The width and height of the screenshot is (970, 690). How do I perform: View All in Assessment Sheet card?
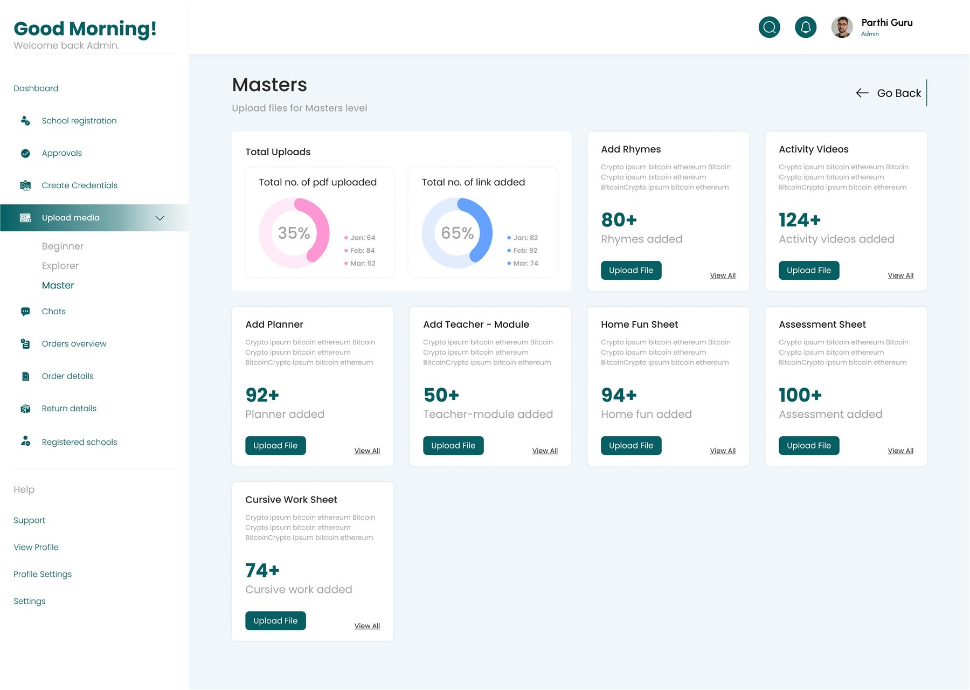coord(900,451)
